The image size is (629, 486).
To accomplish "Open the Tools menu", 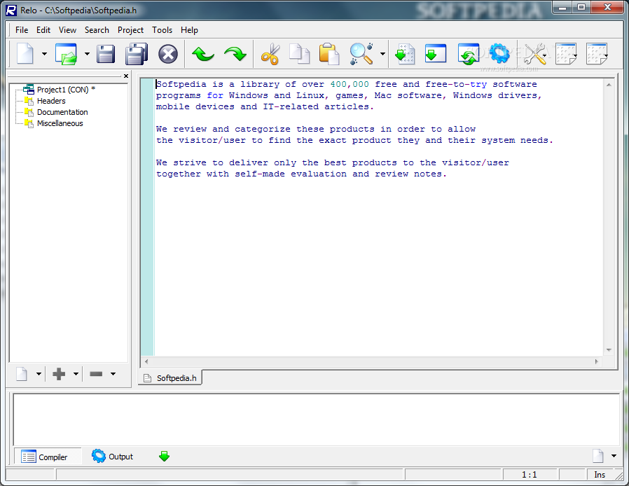I will pyautogui.click(x=162, y=30).
